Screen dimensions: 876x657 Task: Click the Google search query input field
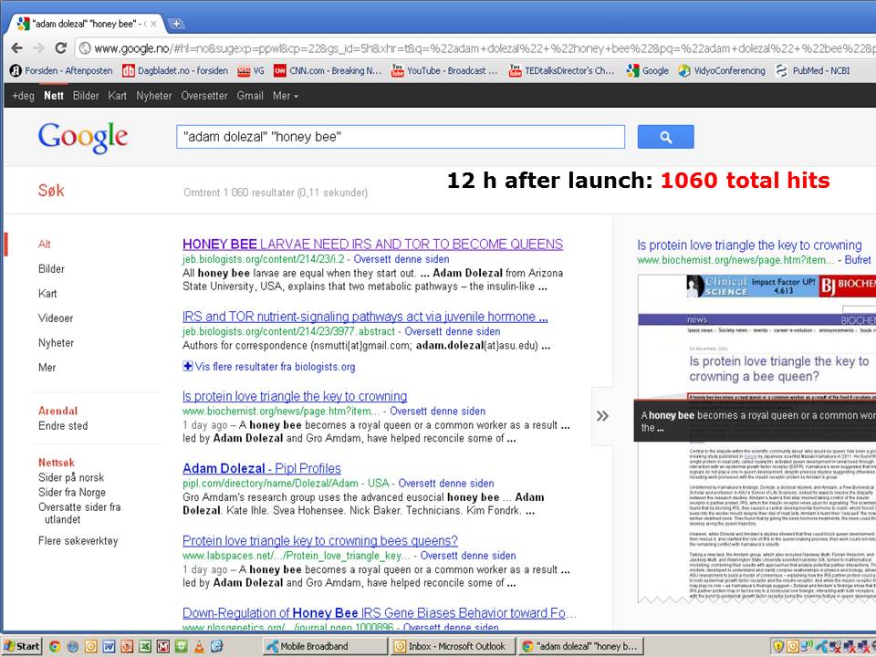(400, 137)
